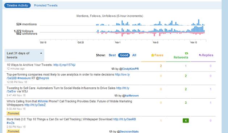Screen dimensions: 228x133
Task: Open the http://ht.ly/3aloZ link
Action: click(x=35, y=105)
